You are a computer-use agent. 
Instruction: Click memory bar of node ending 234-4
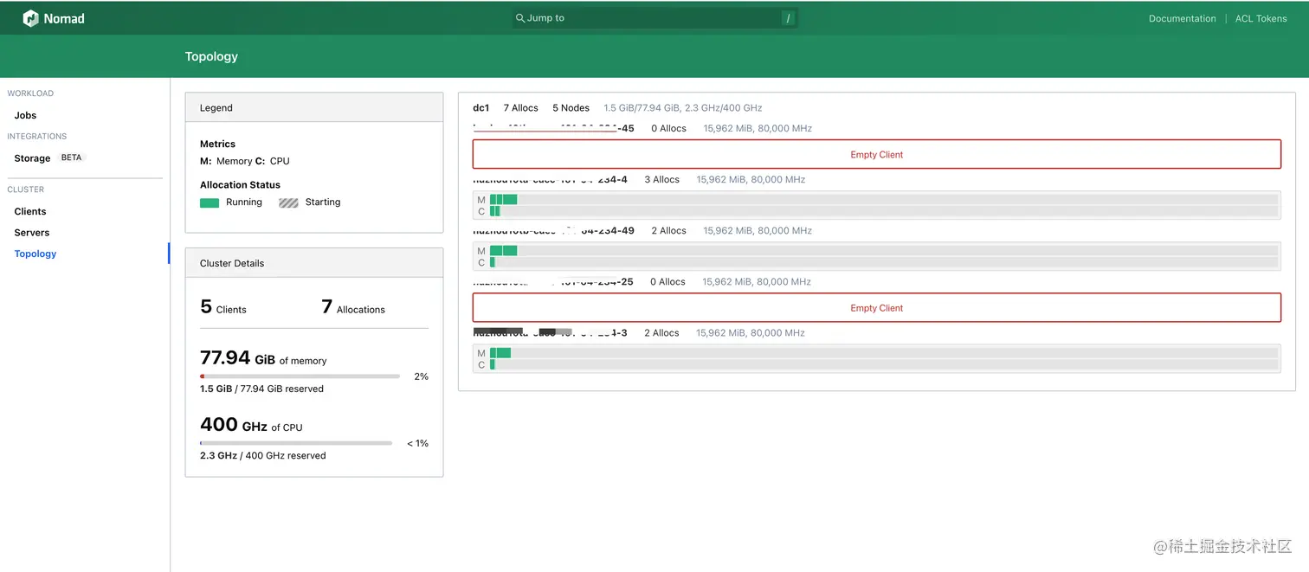[x=883, y=200]
